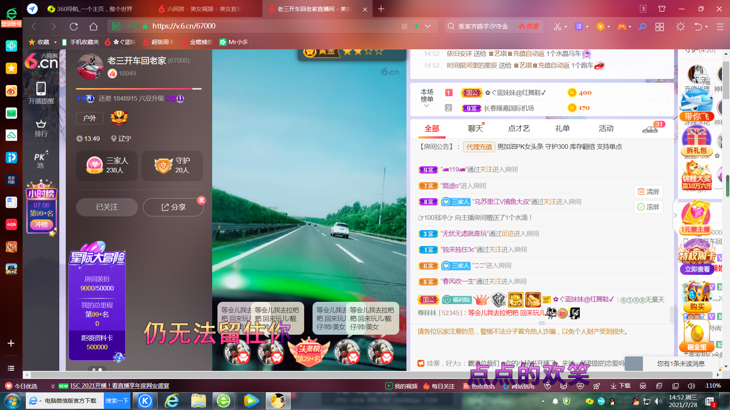Switch to the 活动 tab

click(606, 129)
